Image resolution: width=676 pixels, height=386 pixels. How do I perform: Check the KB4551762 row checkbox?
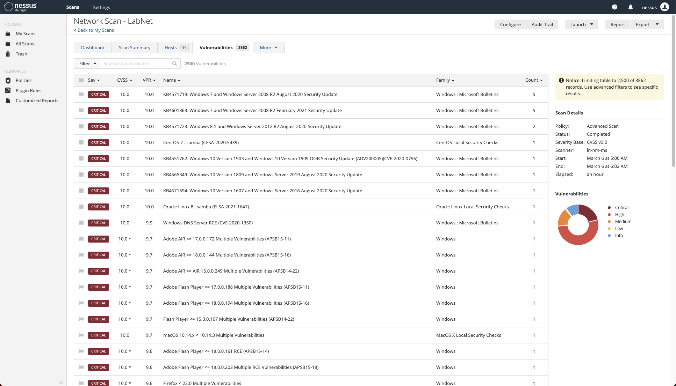81,158
